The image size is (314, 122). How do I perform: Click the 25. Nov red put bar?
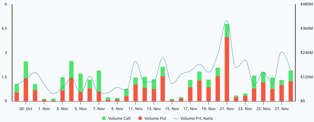coord(263,92)
